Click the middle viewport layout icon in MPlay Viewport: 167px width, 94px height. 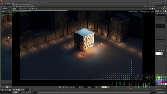coord(152,9)
